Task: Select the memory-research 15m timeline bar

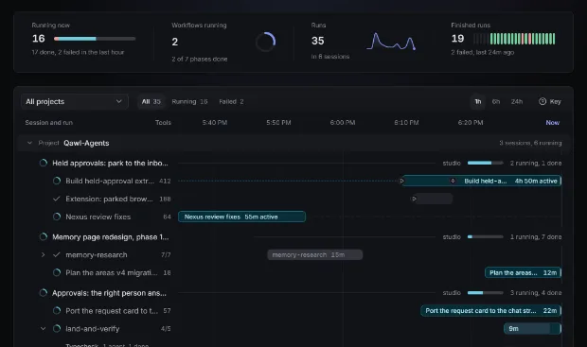Action: tap(315, 255)
